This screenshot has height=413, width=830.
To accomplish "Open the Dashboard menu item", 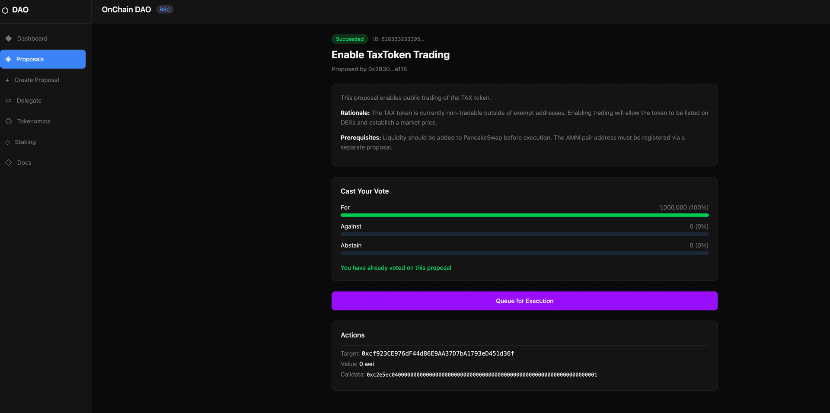I will coord(32,38).
